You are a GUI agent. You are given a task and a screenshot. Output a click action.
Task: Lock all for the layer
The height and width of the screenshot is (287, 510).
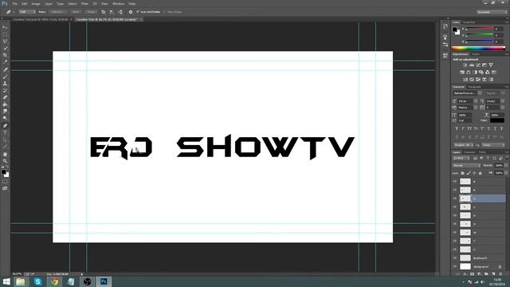[x=480, y=173]
